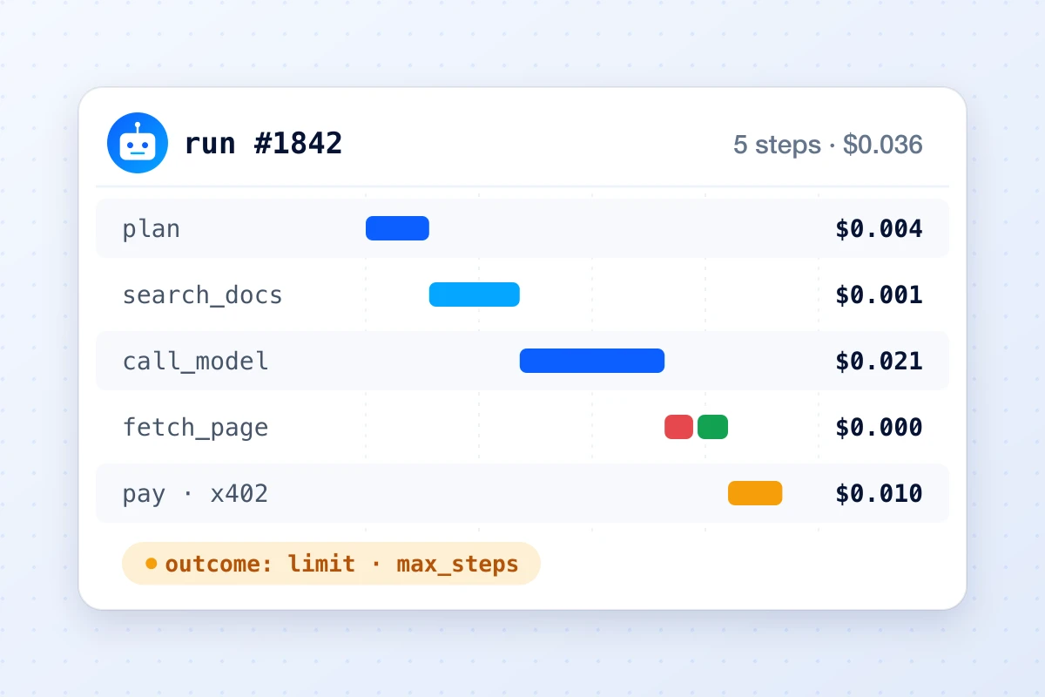Click the $0.000 cost value
1045x697 pixels.
[879, 428]
